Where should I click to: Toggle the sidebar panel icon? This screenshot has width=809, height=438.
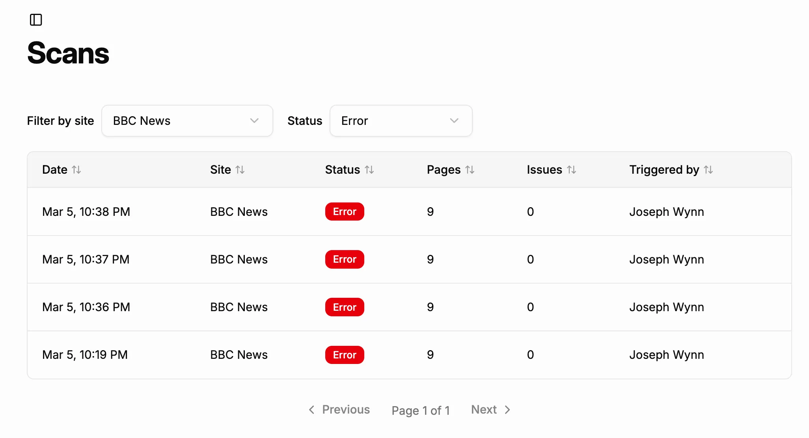[x=37, y=20]
